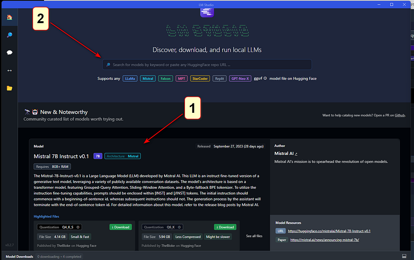Screen dimensions: 414x260
Task: Click the gguf info icon
Action: coord(265,78)
